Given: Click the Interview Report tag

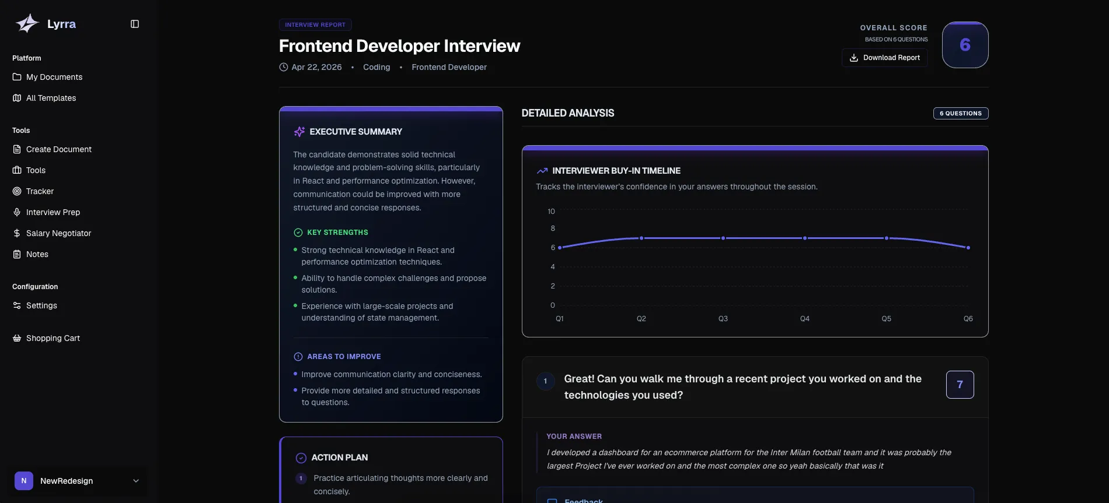Looking at the screenshot, I should 315,24.
